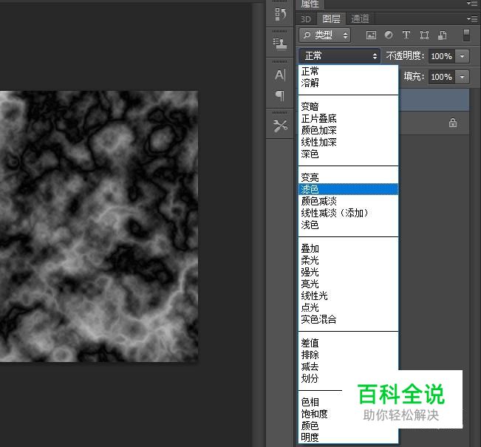The width and height of the screenshot is (481, 447).
Task: Click the lock icon on background layer
Action: click(x=453, y=123)
